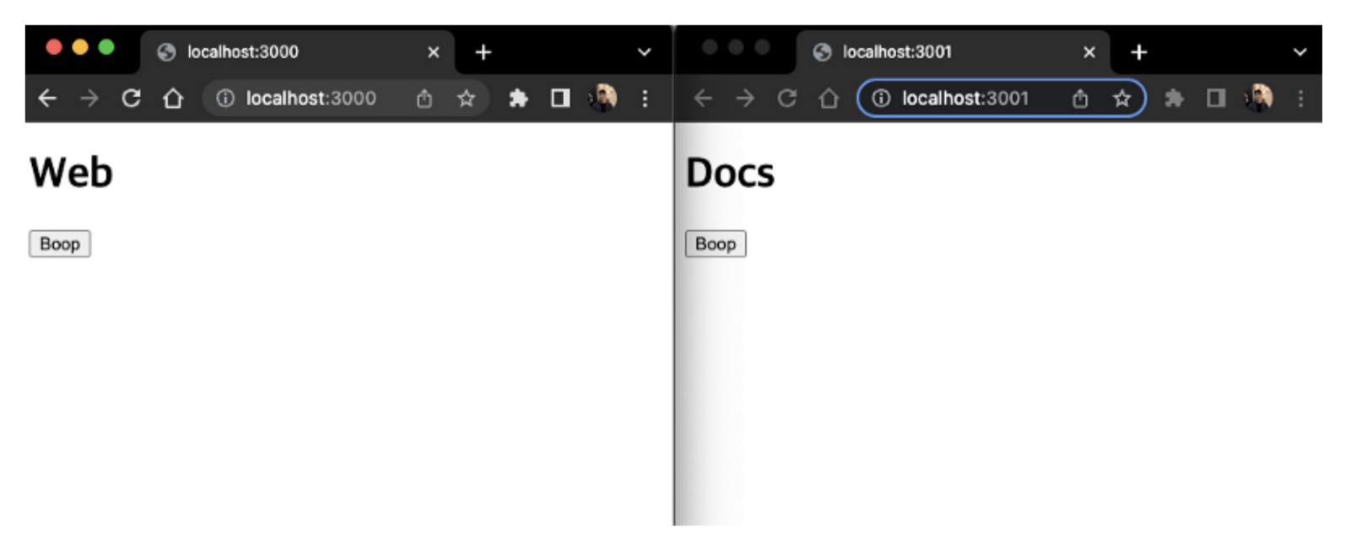The height and width of the screenshot is (554, 1350).
Task: Open new tab in localhost:3000 window
Action: pyautogui.click(x=483, y=52)
